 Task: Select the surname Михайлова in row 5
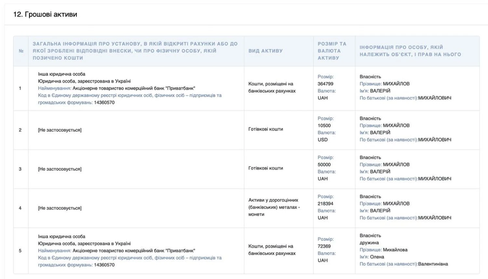[395, 250]
